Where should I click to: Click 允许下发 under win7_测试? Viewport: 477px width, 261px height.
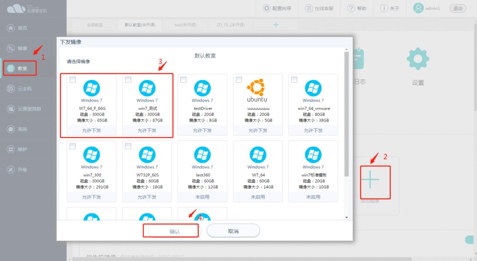[x=147, y=131]
